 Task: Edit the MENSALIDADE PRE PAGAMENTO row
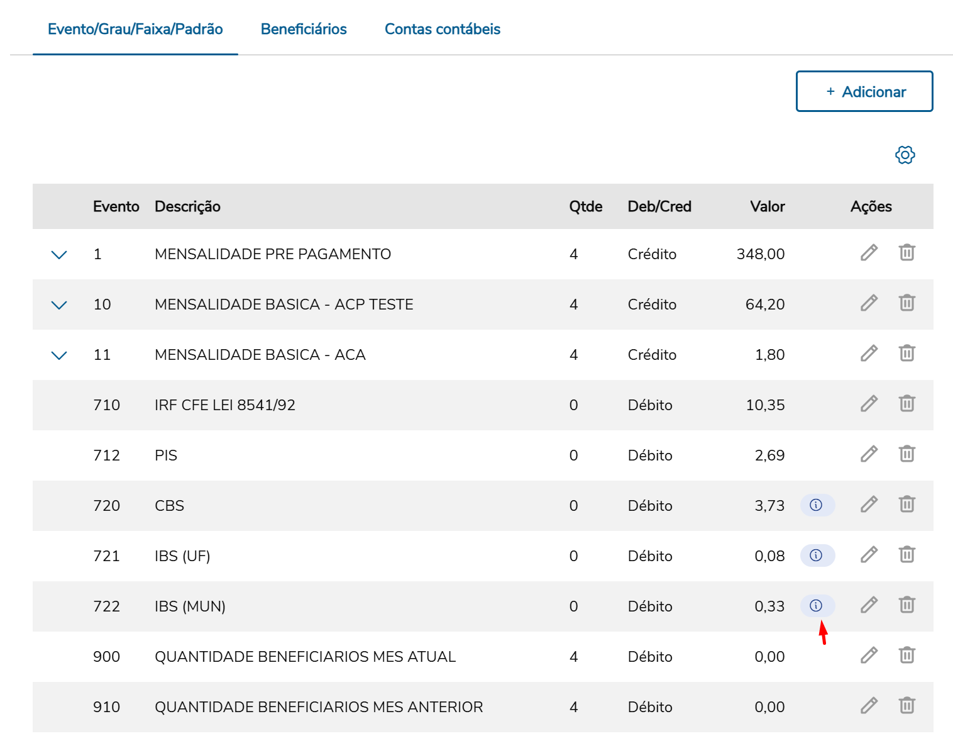869,253
